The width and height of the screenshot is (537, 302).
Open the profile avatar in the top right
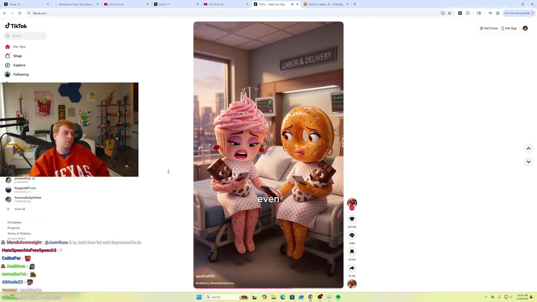click(x=525, y=28)
